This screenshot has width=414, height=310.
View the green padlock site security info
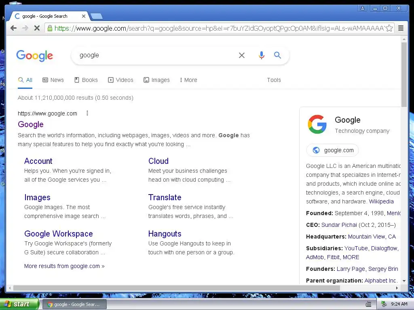point(50,28)
